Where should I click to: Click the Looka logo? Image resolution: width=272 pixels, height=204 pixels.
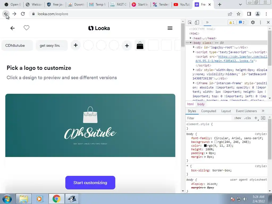coord(99,28)
